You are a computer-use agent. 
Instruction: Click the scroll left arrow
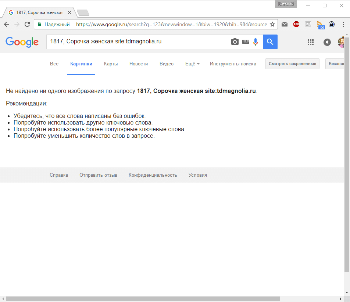click(x=3, y=299)
